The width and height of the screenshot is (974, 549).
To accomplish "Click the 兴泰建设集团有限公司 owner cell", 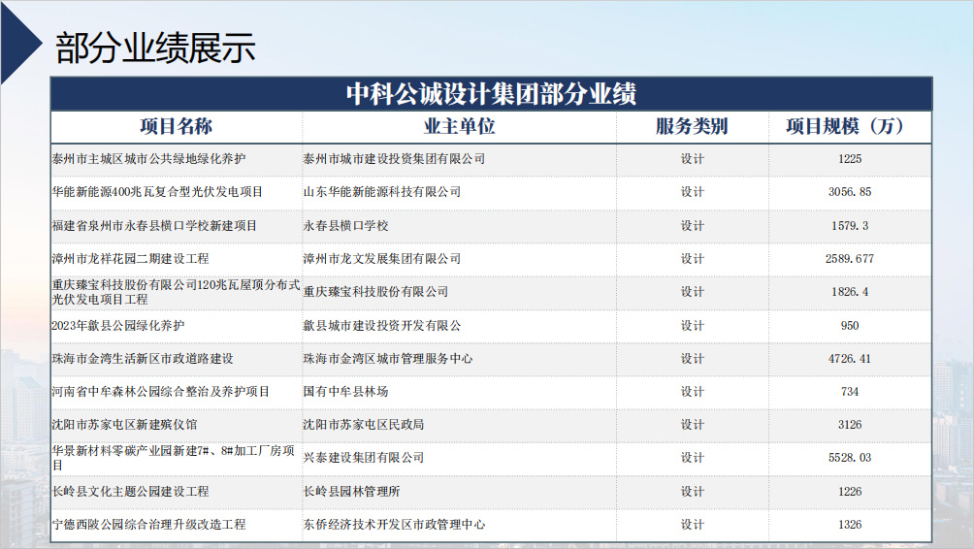I will click(364, 458).
